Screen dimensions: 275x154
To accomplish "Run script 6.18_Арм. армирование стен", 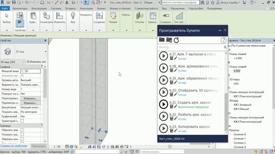I will [x=163, y=68].
